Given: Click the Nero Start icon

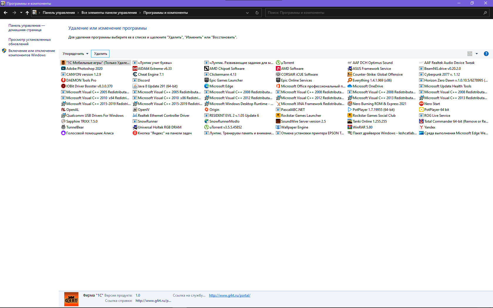Looking at the screenshot, I should [421, 104].
